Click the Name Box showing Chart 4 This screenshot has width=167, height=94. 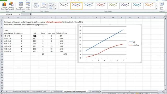(x=9, y=14)
